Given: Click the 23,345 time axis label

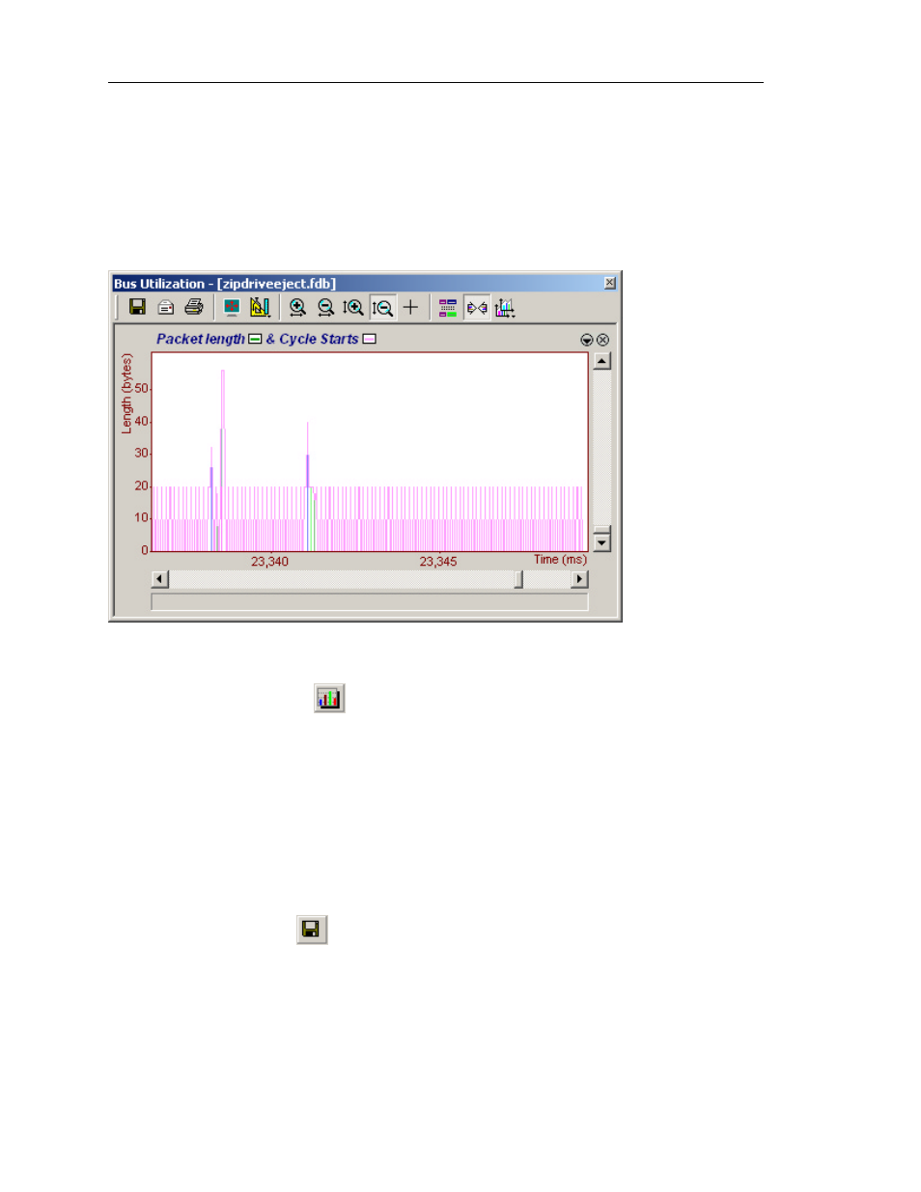Looking at the screenshot, I should pos(438,562).
